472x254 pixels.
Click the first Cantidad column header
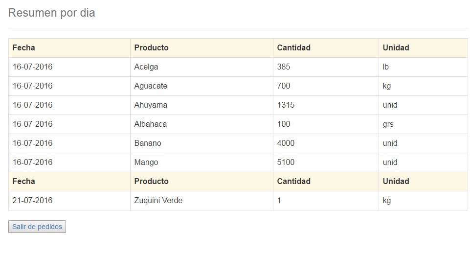tap(326, 48)
